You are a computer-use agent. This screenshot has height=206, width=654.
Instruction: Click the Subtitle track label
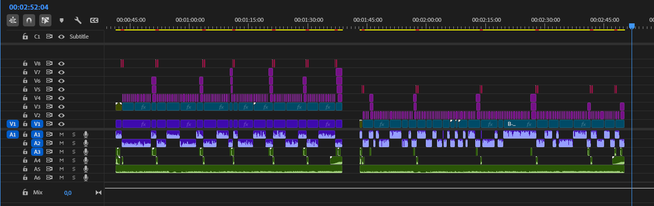79,36
